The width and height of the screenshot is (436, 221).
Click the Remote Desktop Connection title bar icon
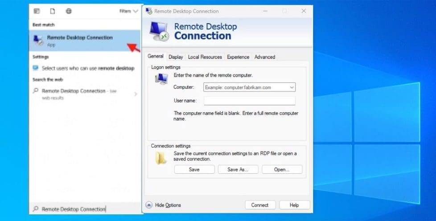point(149,11)
